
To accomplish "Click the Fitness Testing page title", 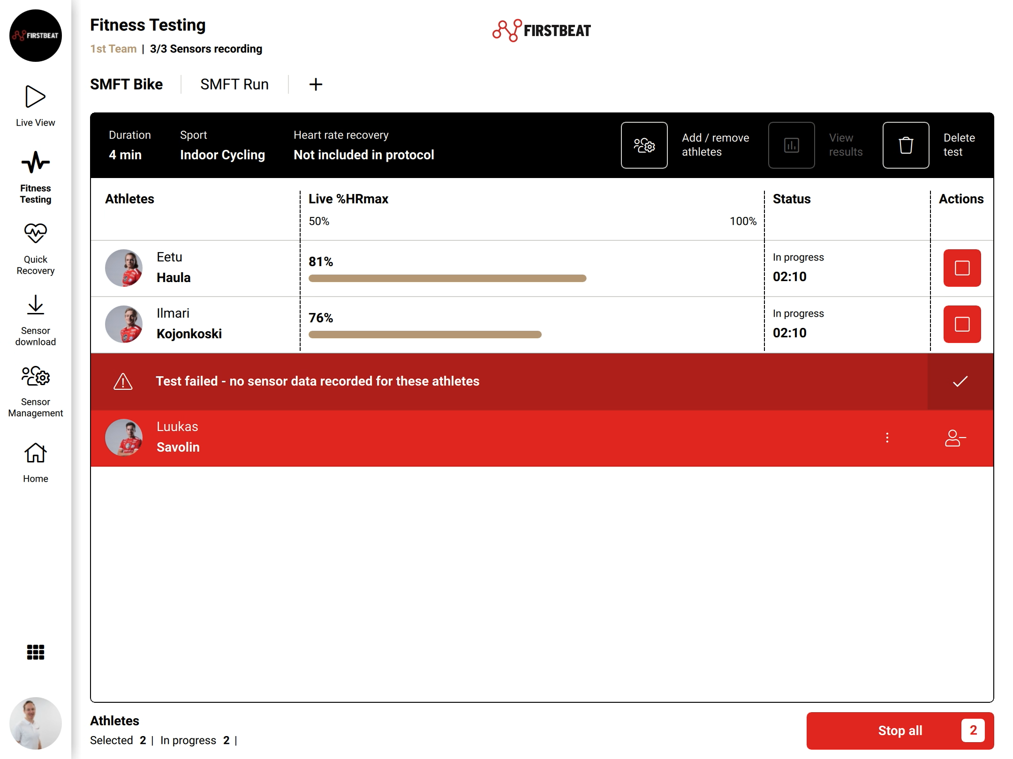I will (x=148, y=25).
